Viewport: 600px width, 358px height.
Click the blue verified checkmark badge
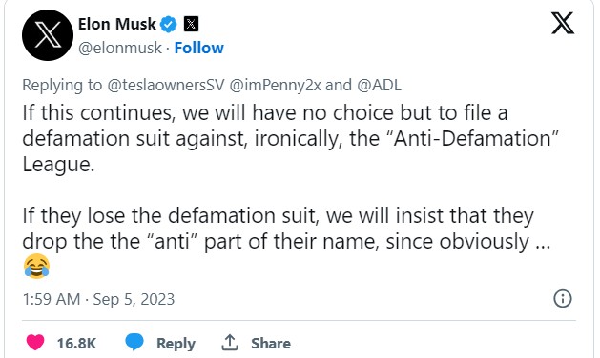[x=169, y=25]
